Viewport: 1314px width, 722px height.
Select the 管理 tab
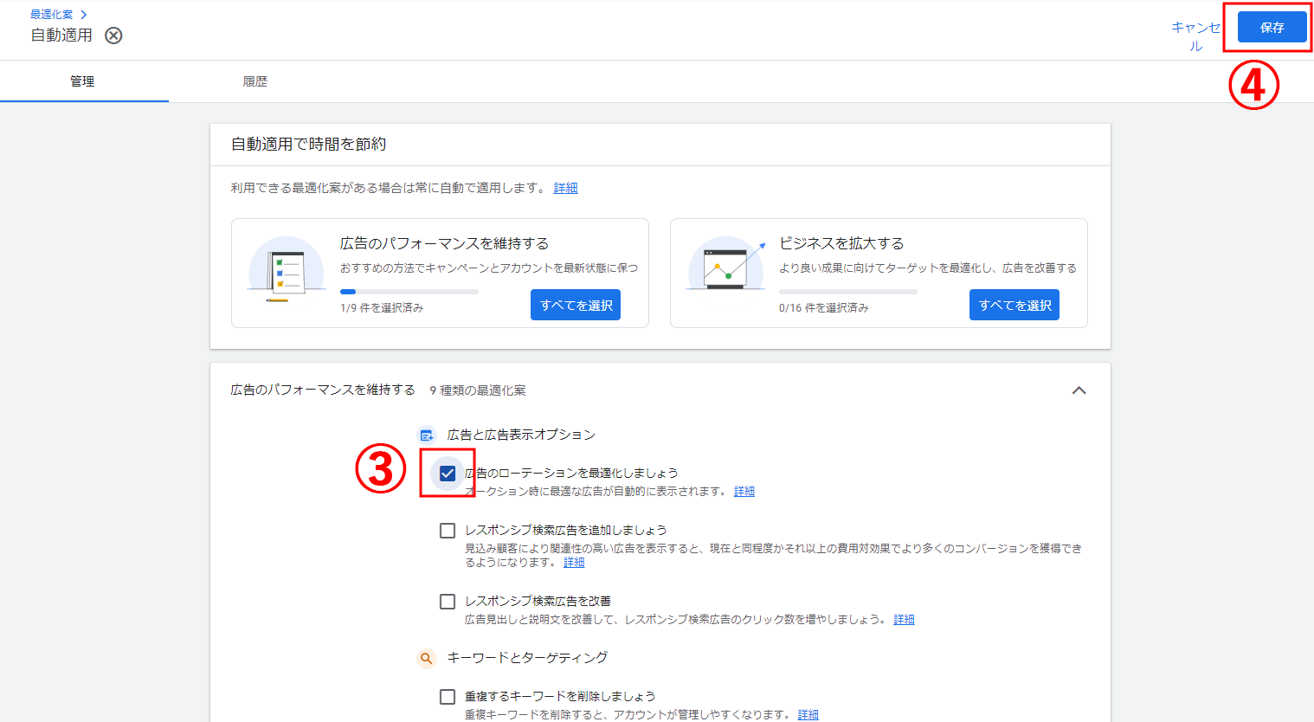click(x=82, y=81)
